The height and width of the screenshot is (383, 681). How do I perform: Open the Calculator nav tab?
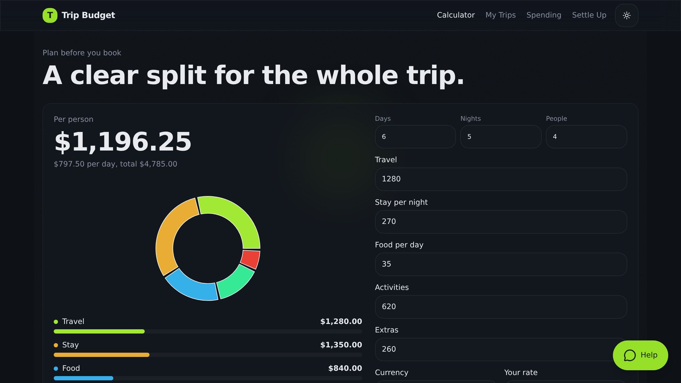456,15
